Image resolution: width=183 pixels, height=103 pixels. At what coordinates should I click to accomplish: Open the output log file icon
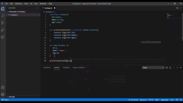174,68
